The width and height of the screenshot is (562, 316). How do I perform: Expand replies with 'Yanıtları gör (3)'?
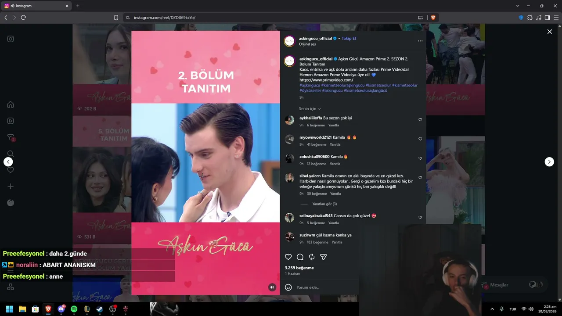click(324, 204)
